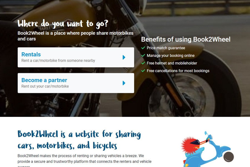
Task: Click the checkmark next to Manage your booking online
Action: pyautogui.click(x=143, y=55)
